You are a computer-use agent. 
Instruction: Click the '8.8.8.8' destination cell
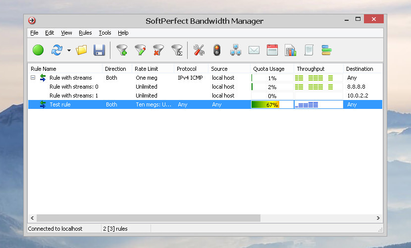(x=356, y=87)
